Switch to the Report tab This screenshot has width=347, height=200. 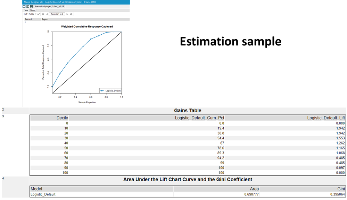pos(33,10)
